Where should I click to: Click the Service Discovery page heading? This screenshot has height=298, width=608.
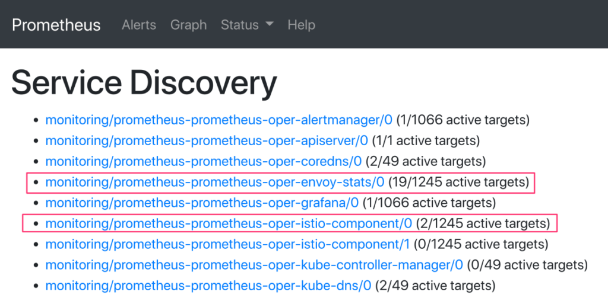(144, 83)
